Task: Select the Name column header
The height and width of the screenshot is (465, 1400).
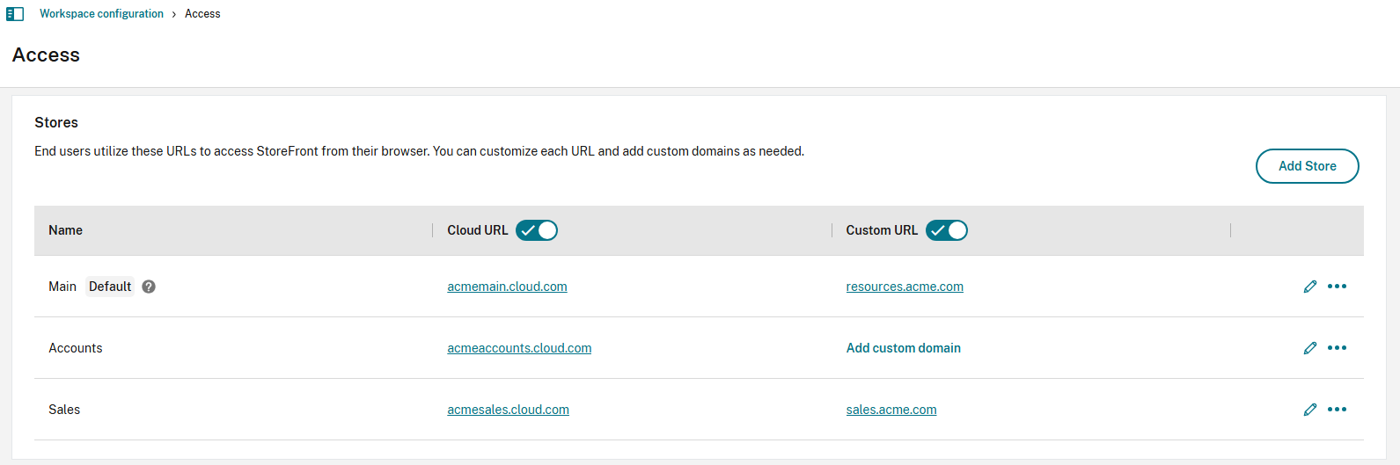Action: coord(65,230)
